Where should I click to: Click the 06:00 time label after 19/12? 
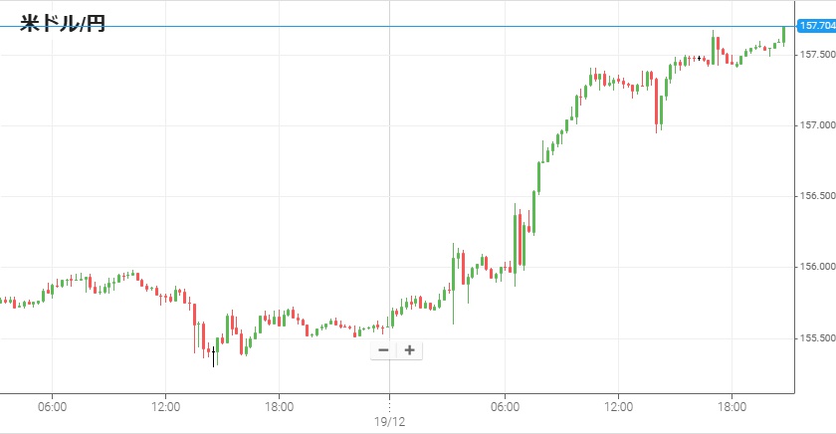[506, 406]
